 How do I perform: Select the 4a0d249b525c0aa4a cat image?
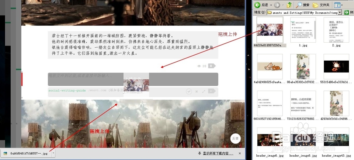point(270,67)
